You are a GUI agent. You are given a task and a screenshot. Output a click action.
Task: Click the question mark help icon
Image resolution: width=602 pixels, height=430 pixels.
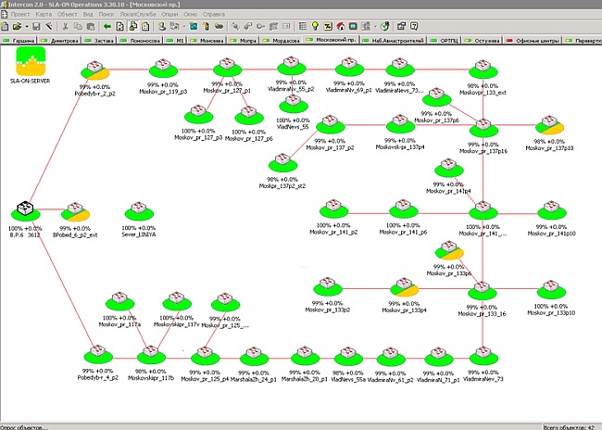tap(414, 27)
